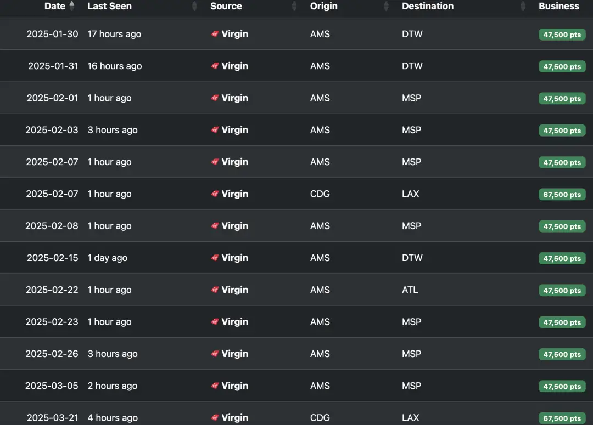
Task: Click the sort arrows for the Origin column
Action: [386, 6]
